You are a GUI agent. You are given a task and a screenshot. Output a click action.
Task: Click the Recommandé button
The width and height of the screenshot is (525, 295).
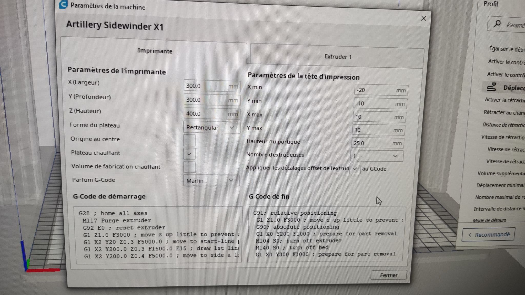489,235
